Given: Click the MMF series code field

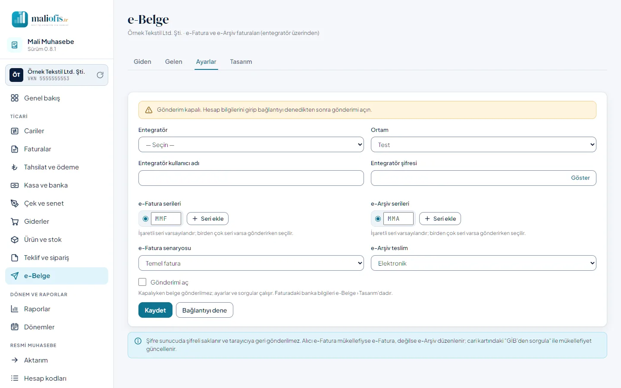Looking at the screenshot, I should coord(166,219).
